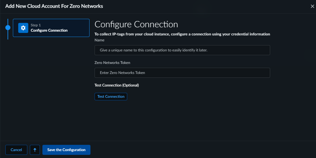316x158 pixels.
Task: Click the empty area of the footer bar
Action: [201, 150]
